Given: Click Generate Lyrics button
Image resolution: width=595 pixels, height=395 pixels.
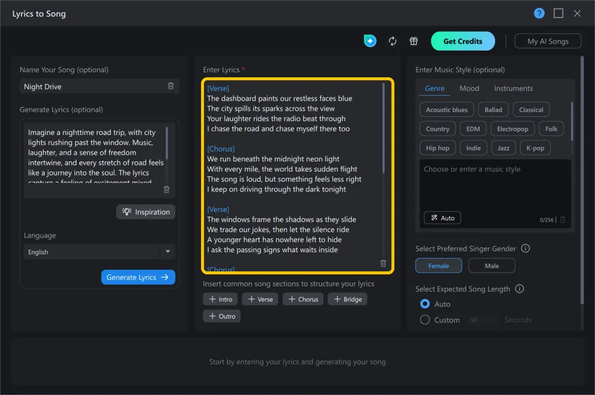Looking at the screenshot, I should (x=138, y=277).
